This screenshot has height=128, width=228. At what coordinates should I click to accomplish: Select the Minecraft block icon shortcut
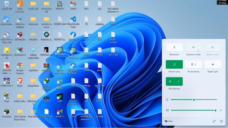pos(6,113)
